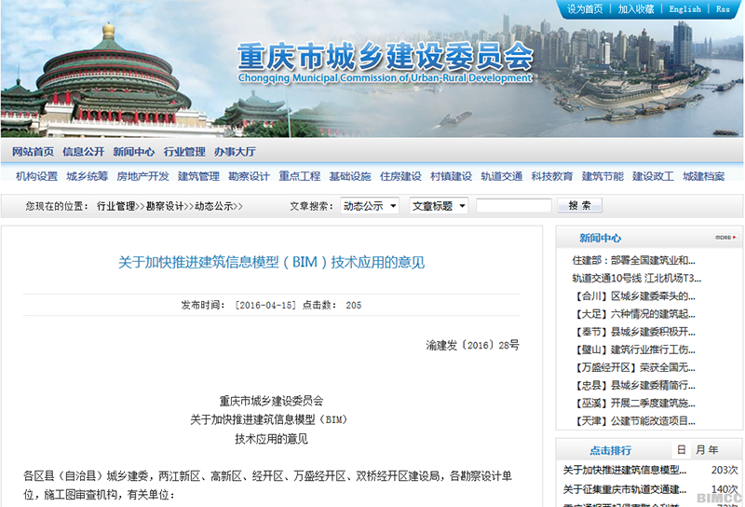Screen dimensions: 745x507
Task: Click 勘察设计 in the breadcrumb
Action: [165, 206]
